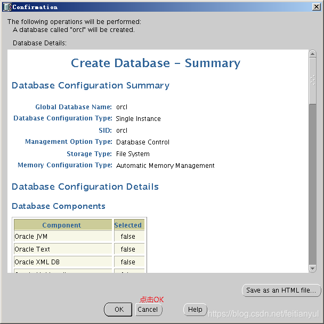Click the Confirmation title bar icon

coord(7,7)
